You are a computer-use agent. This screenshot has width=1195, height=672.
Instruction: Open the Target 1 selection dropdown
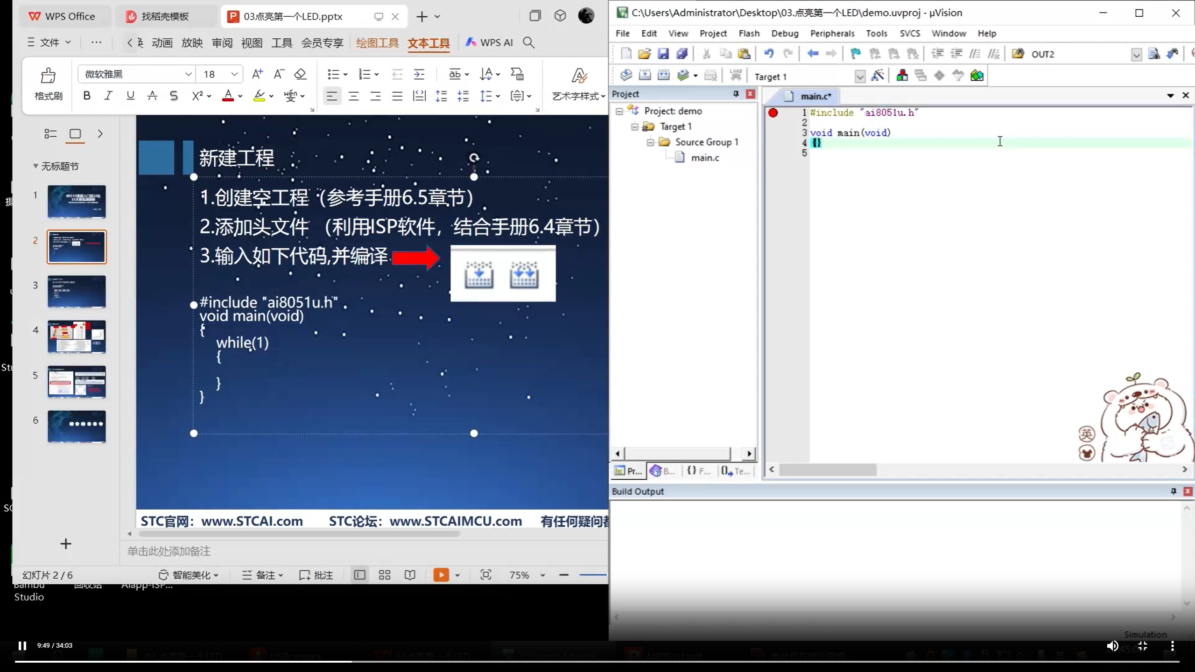pyautogui.click(x=859, y=76)
